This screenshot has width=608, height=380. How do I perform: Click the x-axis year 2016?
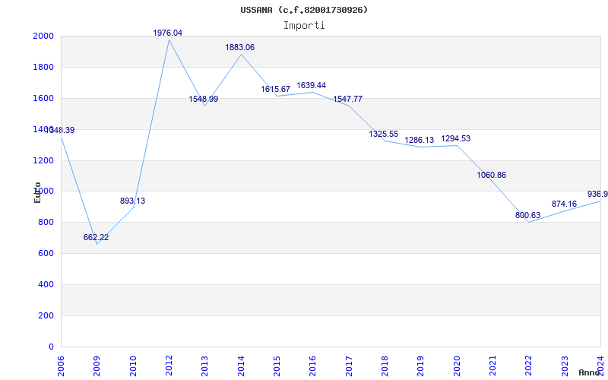pyautogui.click(x=313, y=366)
